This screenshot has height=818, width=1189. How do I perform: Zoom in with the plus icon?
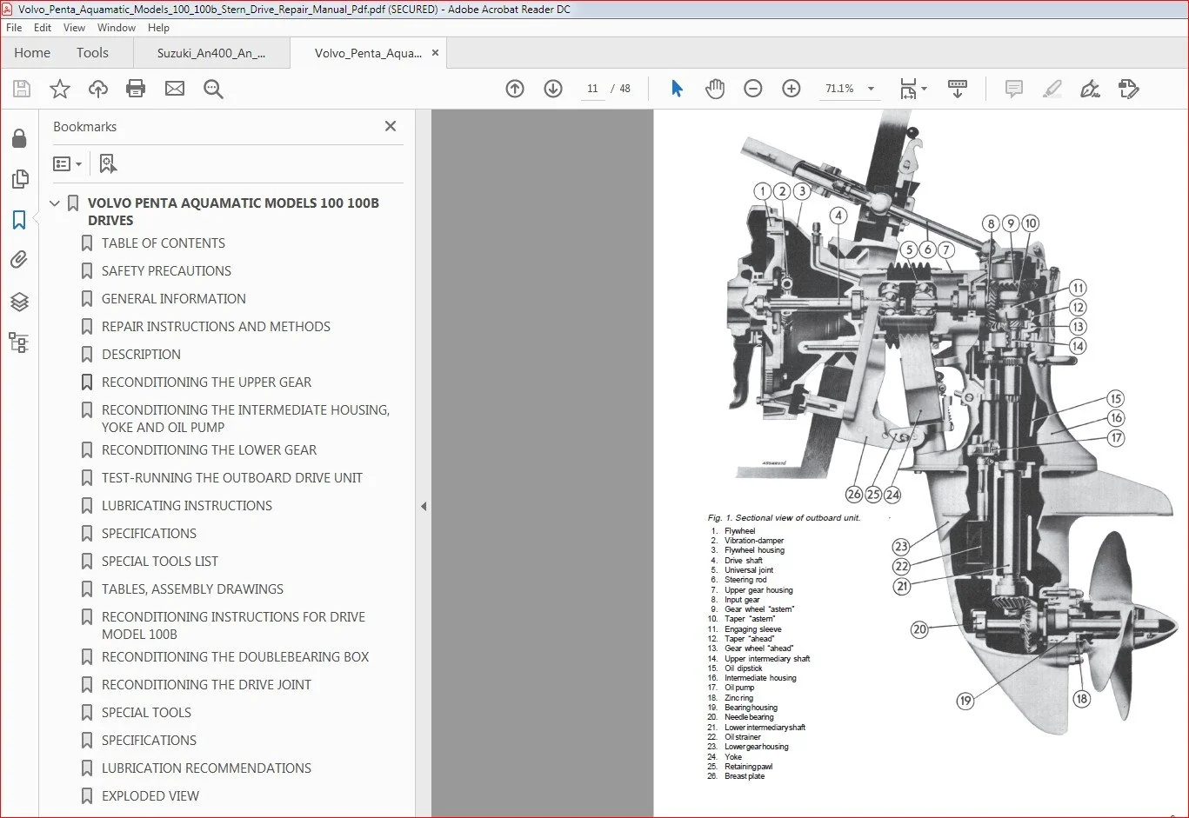coord(792,89)
